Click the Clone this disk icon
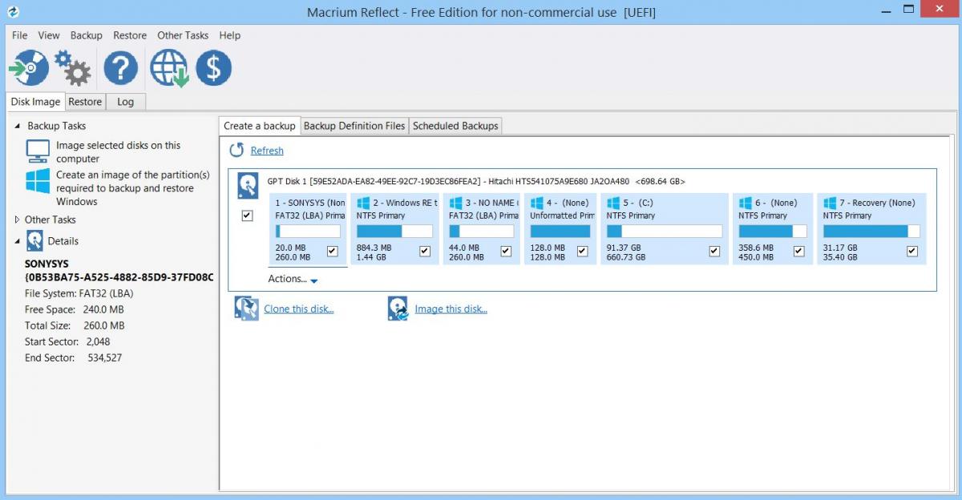The width and height of the screenshot is (962, 500). tap(246, 308)
